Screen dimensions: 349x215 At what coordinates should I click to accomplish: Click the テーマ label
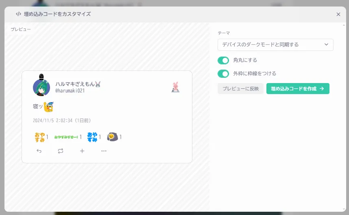[x=224, y=33]
